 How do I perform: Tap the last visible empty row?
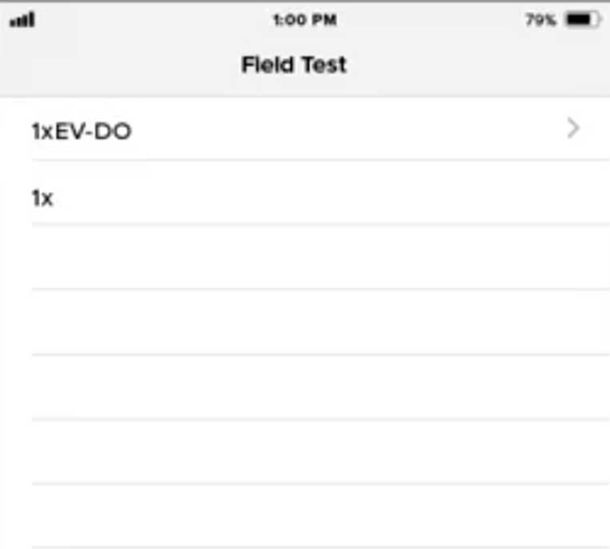coord(305,516)
